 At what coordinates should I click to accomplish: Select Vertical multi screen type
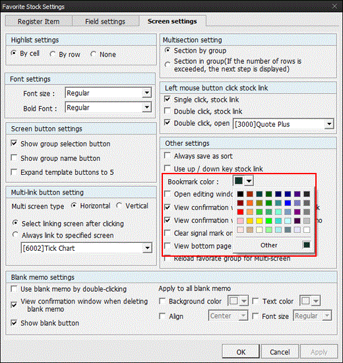point(119,206)
